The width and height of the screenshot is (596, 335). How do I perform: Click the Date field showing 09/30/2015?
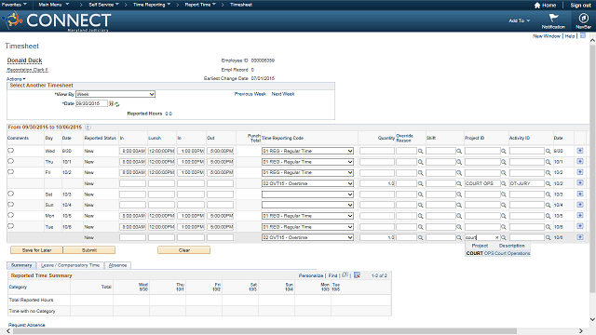(91, 103)
